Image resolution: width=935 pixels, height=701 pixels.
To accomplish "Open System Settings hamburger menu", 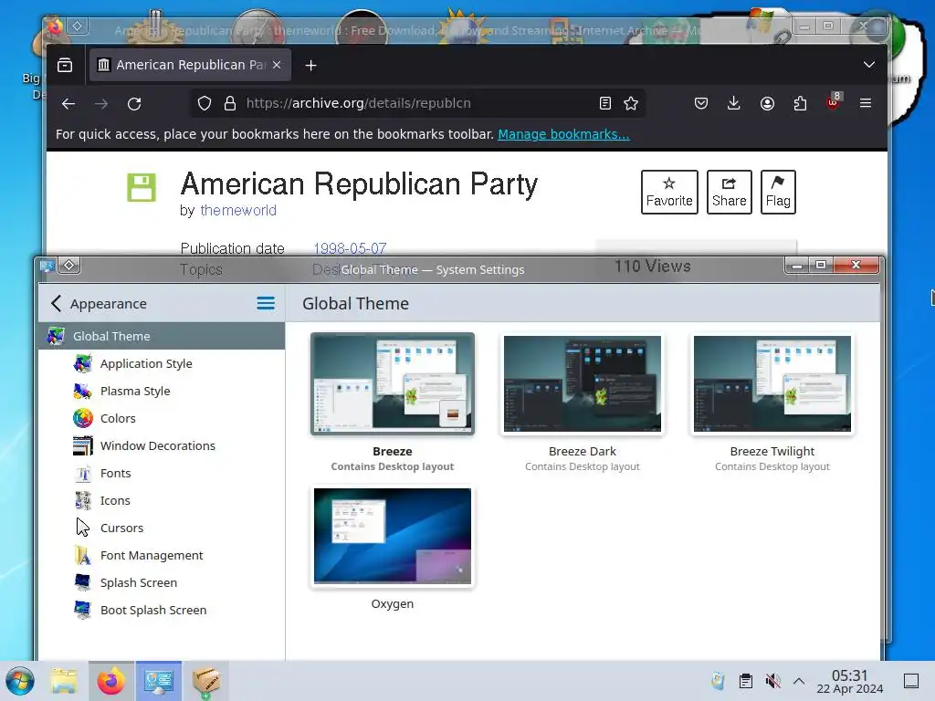I will click(x=266, y=303).
